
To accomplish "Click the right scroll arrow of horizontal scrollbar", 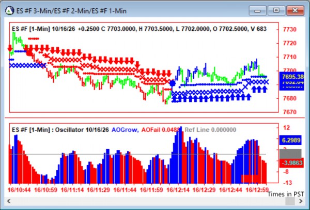I will pos(301,201).
